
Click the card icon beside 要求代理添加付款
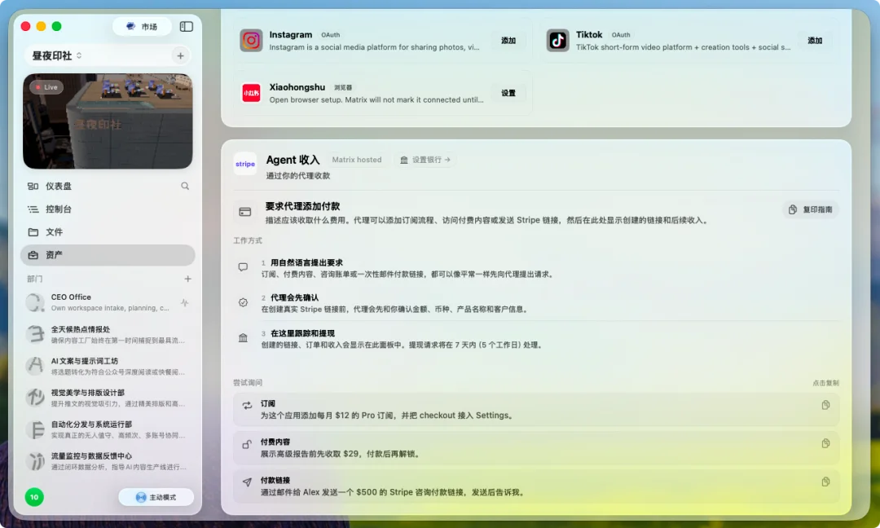[245, 212]
